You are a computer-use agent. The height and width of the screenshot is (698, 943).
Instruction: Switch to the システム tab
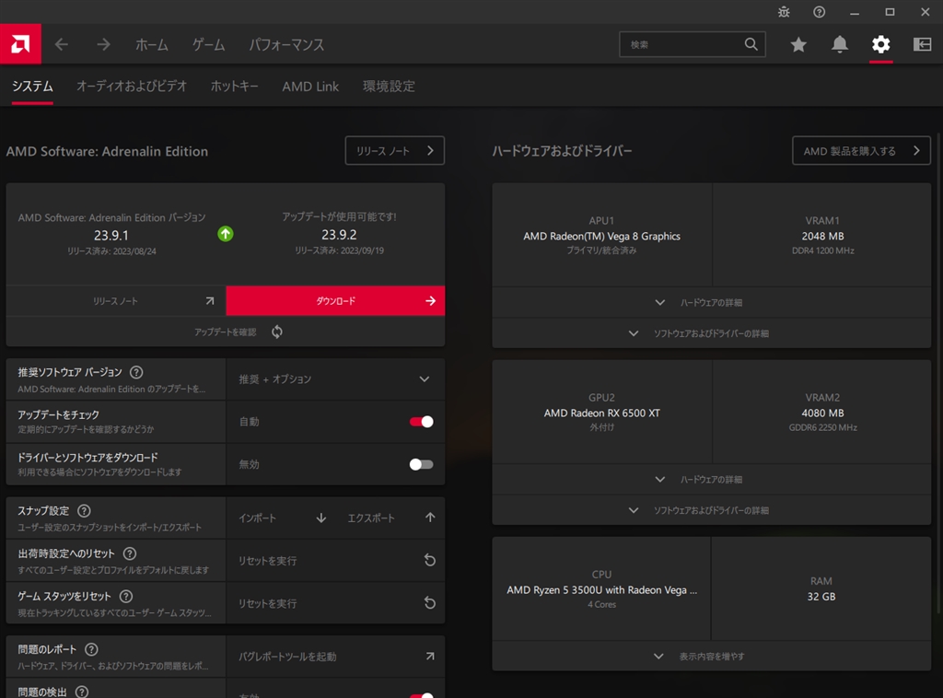coord(32,86)
